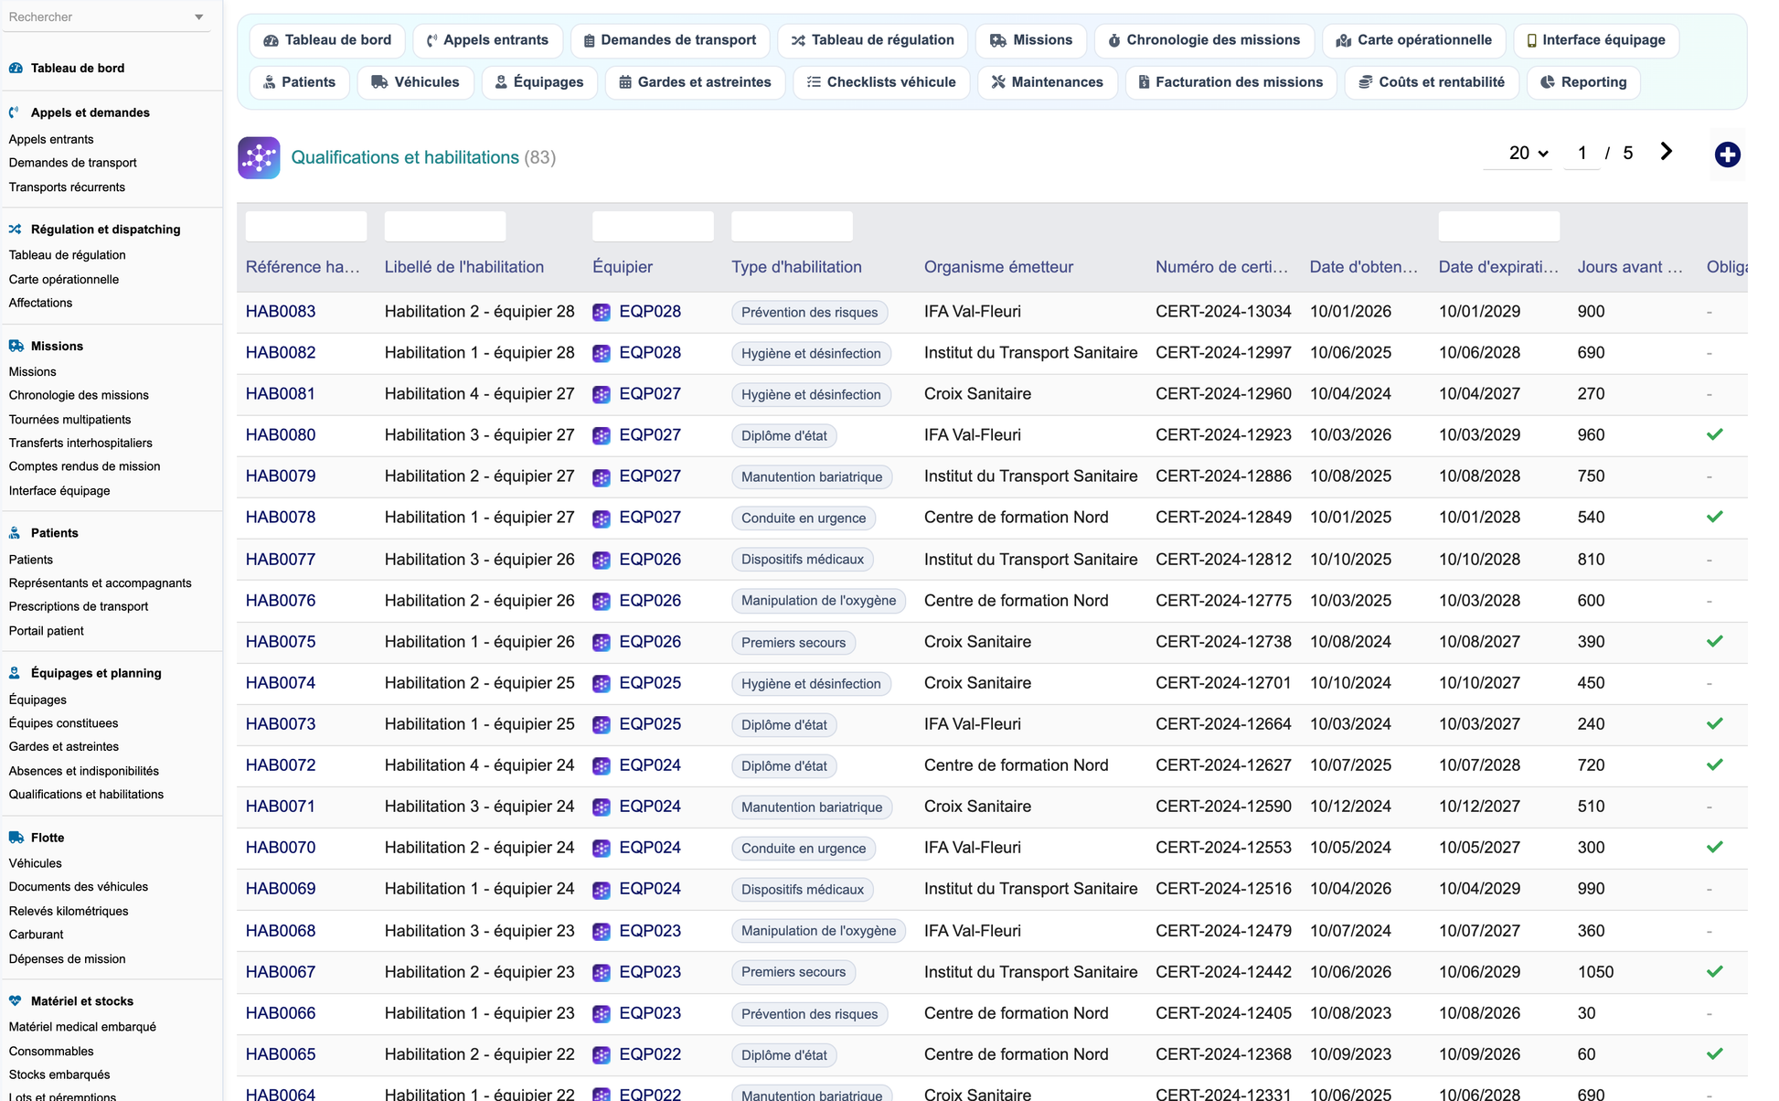This screenshot has width=1779, height=1101.
Task: Click obligatoire checkmark in row HAB0078
Action: click(x=1715, y=517)
